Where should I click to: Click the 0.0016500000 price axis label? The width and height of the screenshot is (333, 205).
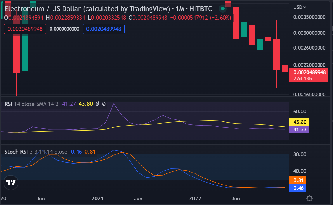(x=309, y=94)
